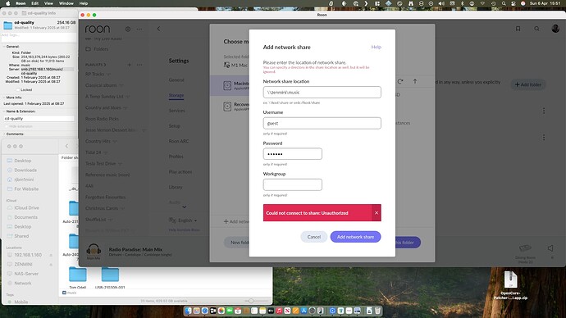Switch to the General settings tab
This screenshot has width=566, height=318.
tap(176, 80)
